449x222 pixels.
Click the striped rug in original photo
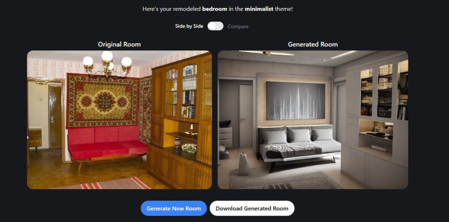click(101, 183)
